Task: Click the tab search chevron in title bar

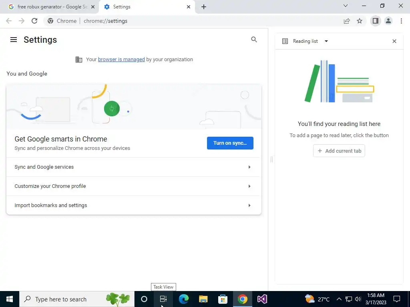Action: tap(346, 6)
